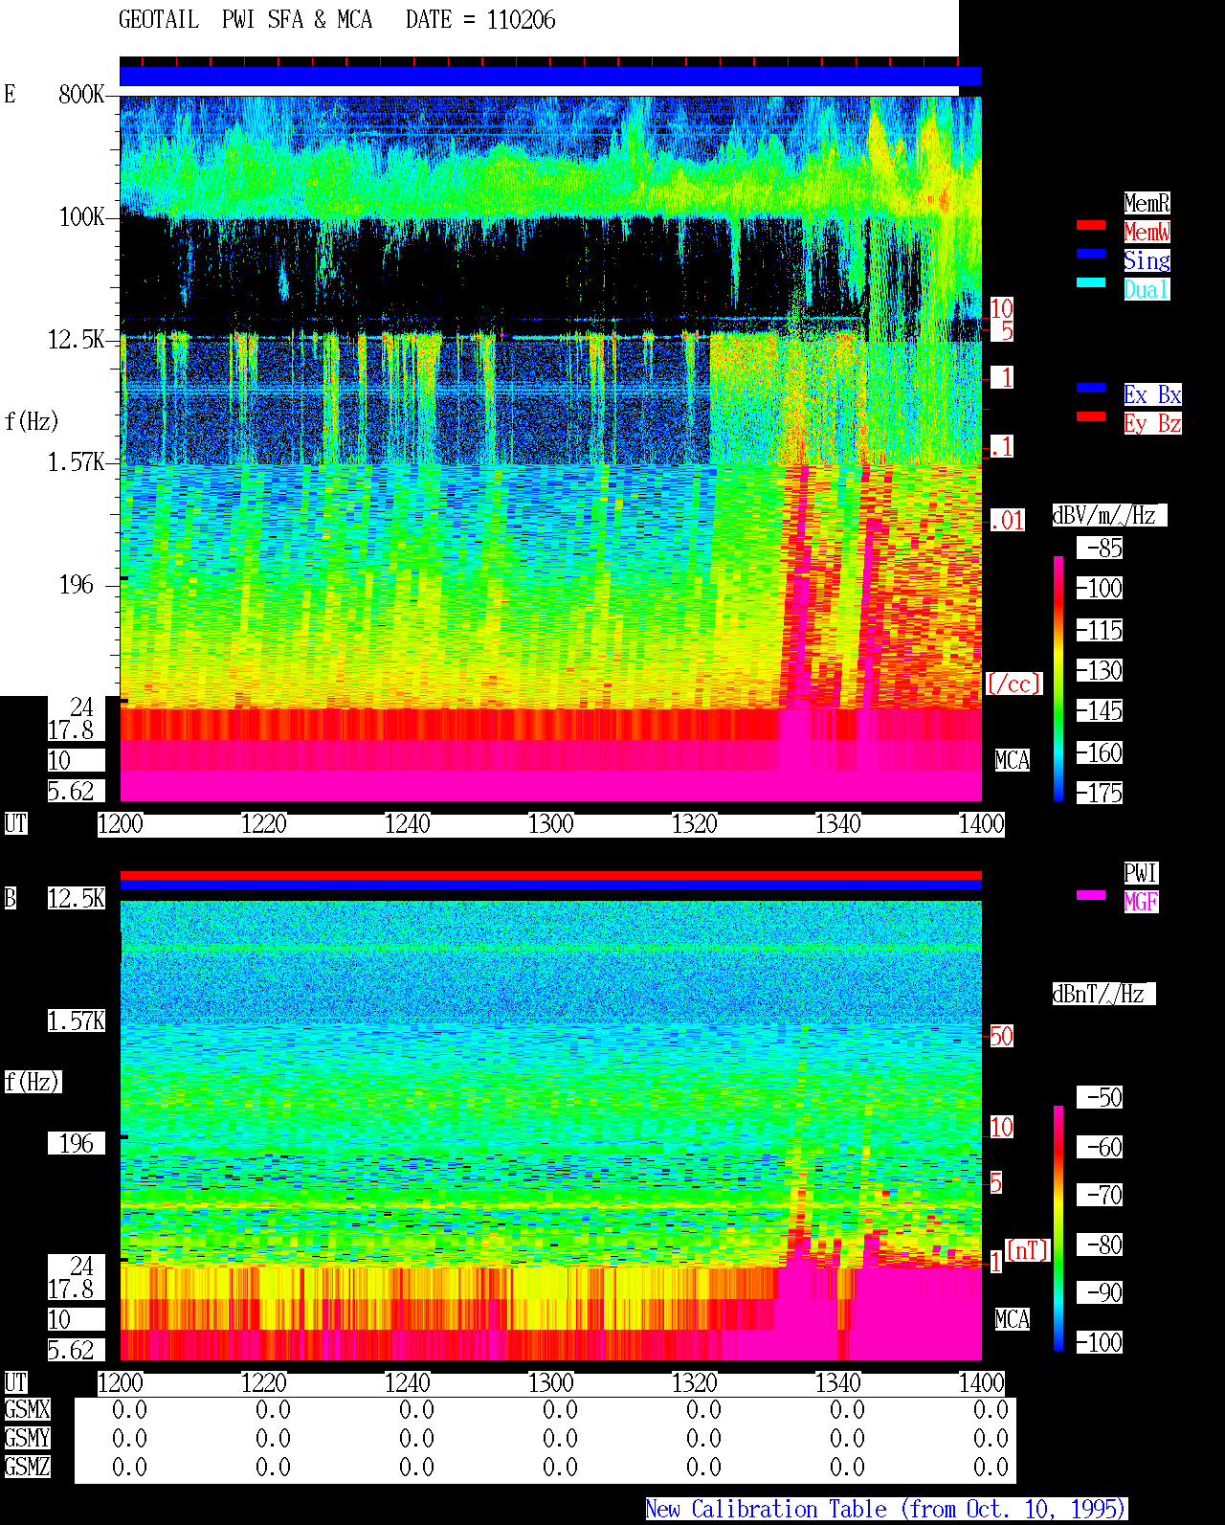Click the GSMZ row label
The width and height of the screenshot is (1225, 1525).
(27, 1467)
